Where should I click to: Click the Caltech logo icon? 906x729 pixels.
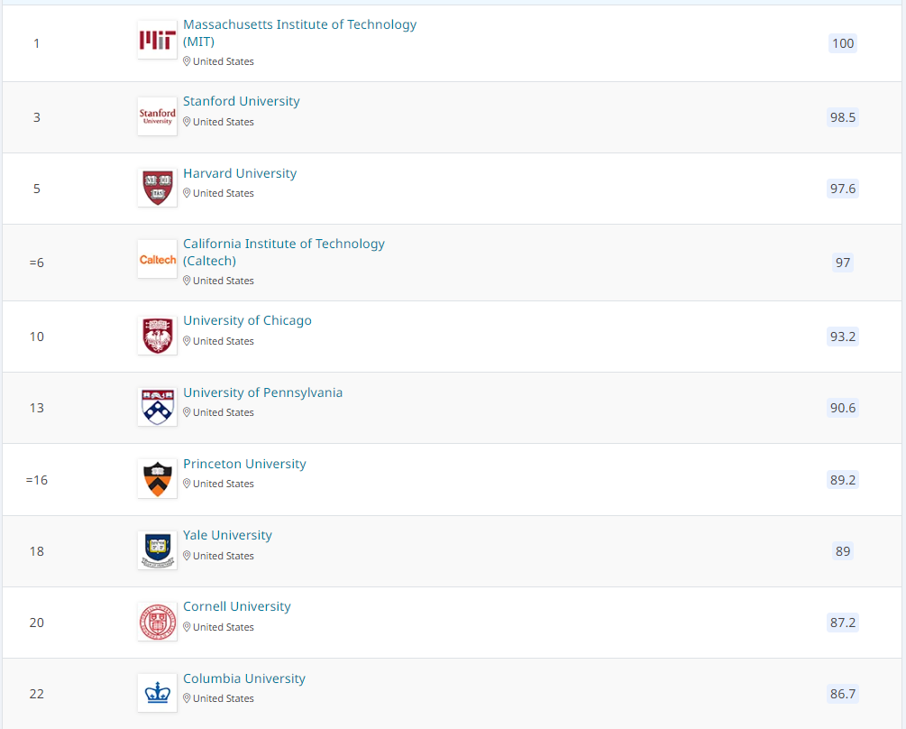click(157, 259)
